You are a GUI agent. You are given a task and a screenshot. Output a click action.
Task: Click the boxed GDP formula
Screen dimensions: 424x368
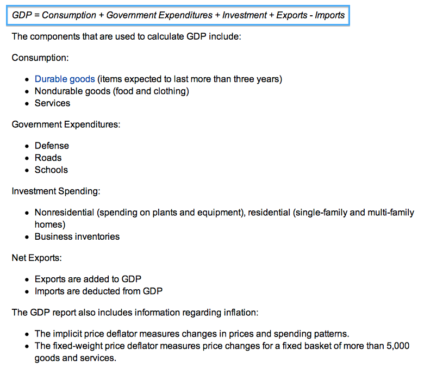pyautogui.click(x=178, y=15)
